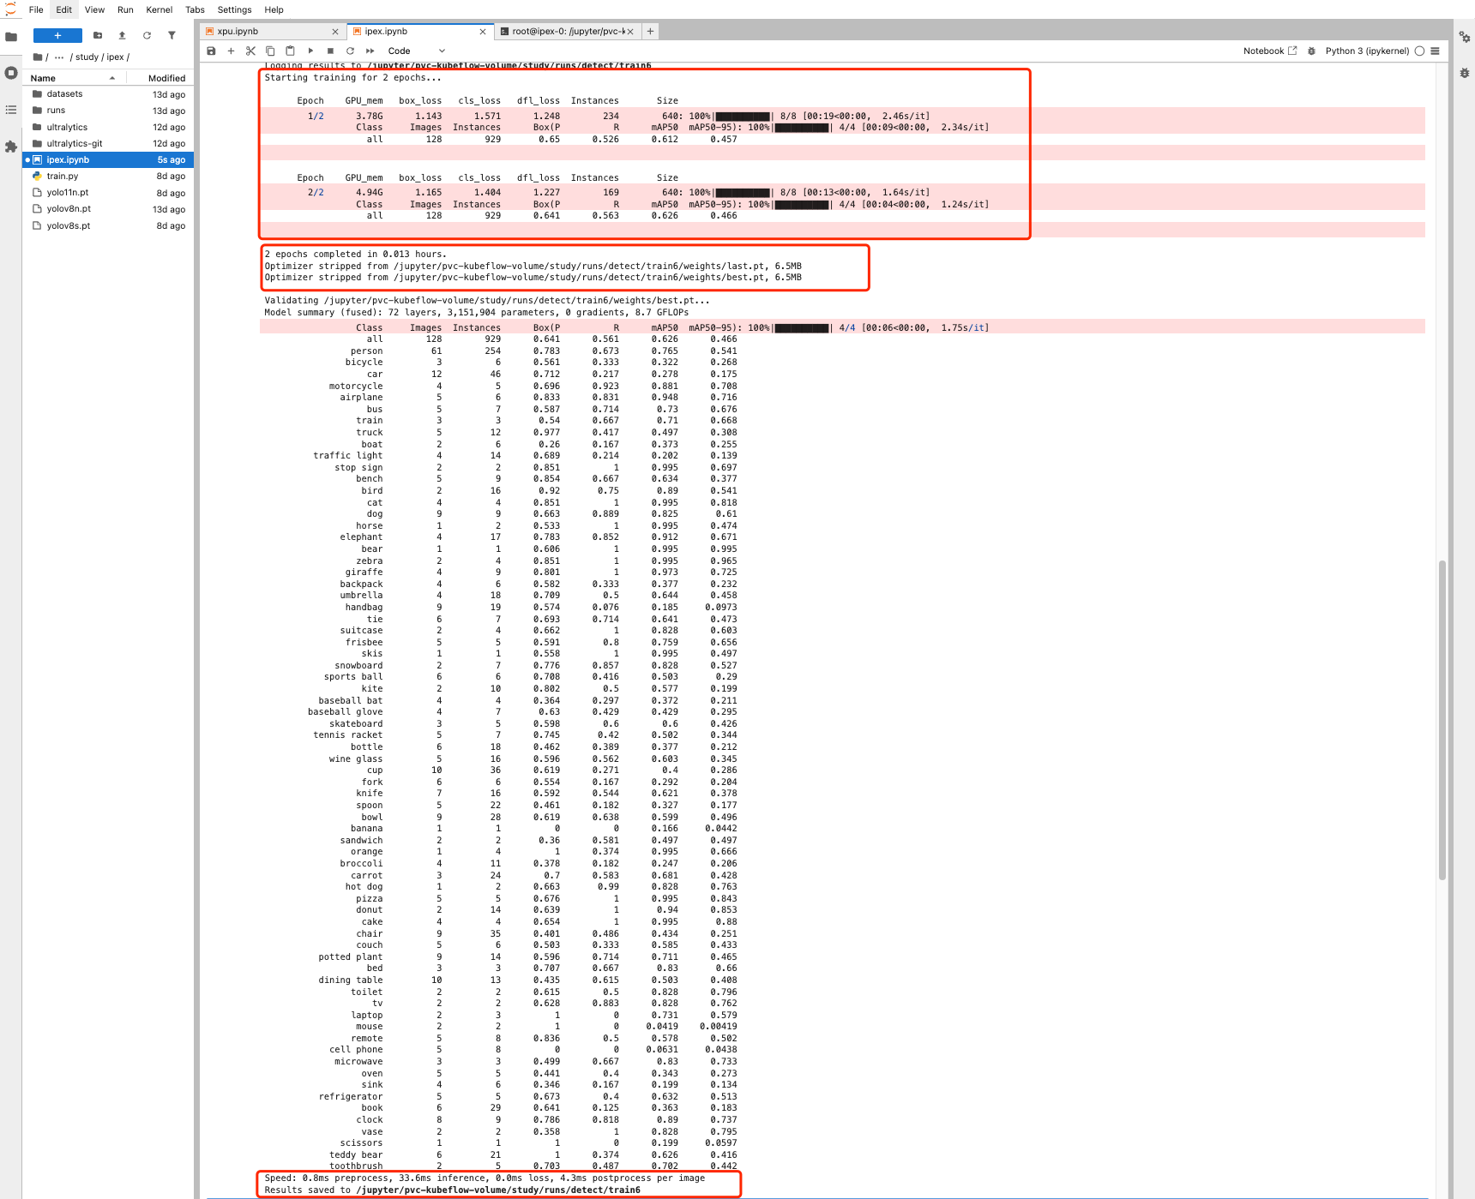This screenshot has width=1475, height=1199.
Task: Save the notebook with the floppy disk icon
Action: pos(211,51)
